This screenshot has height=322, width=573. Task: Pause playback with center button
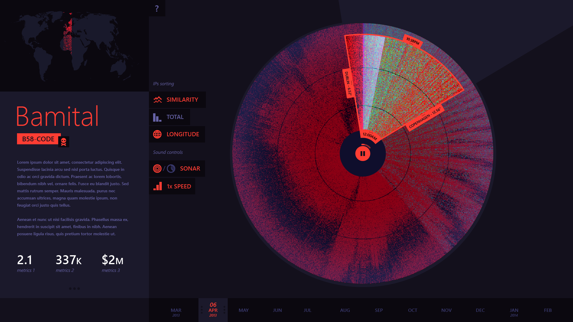pos(363,154)
